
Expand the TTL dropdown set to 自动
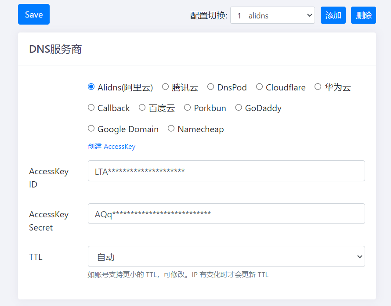(x=226, y=256)
